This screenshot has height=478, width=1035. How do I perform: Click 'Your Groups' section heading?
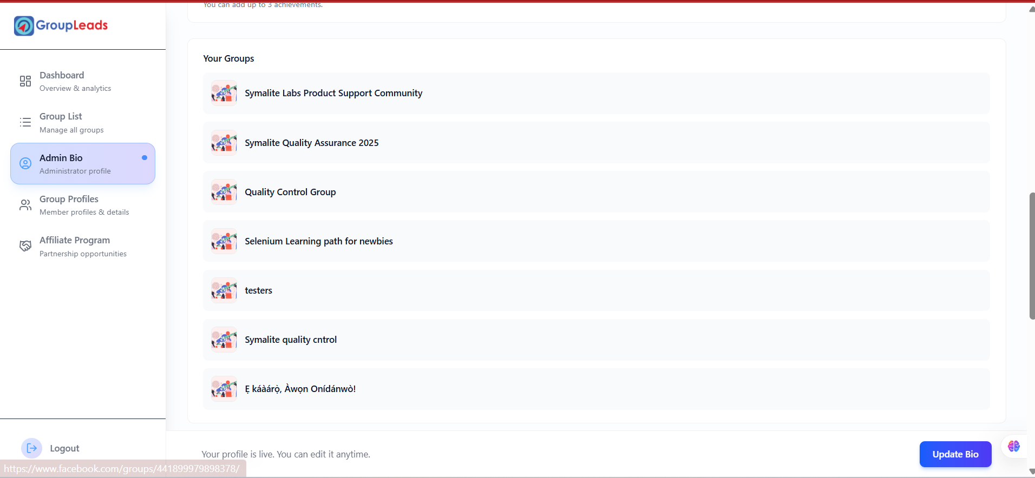click(x=228, y=58)
